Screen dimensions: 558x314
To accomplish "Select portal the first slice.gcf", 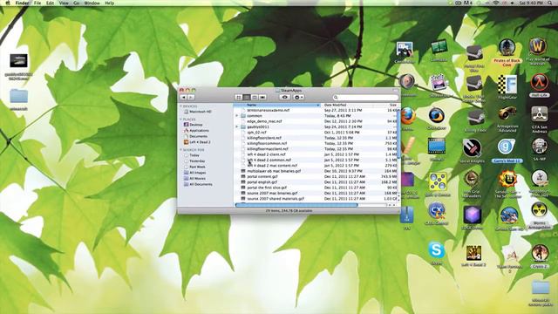I will [316, 188].
